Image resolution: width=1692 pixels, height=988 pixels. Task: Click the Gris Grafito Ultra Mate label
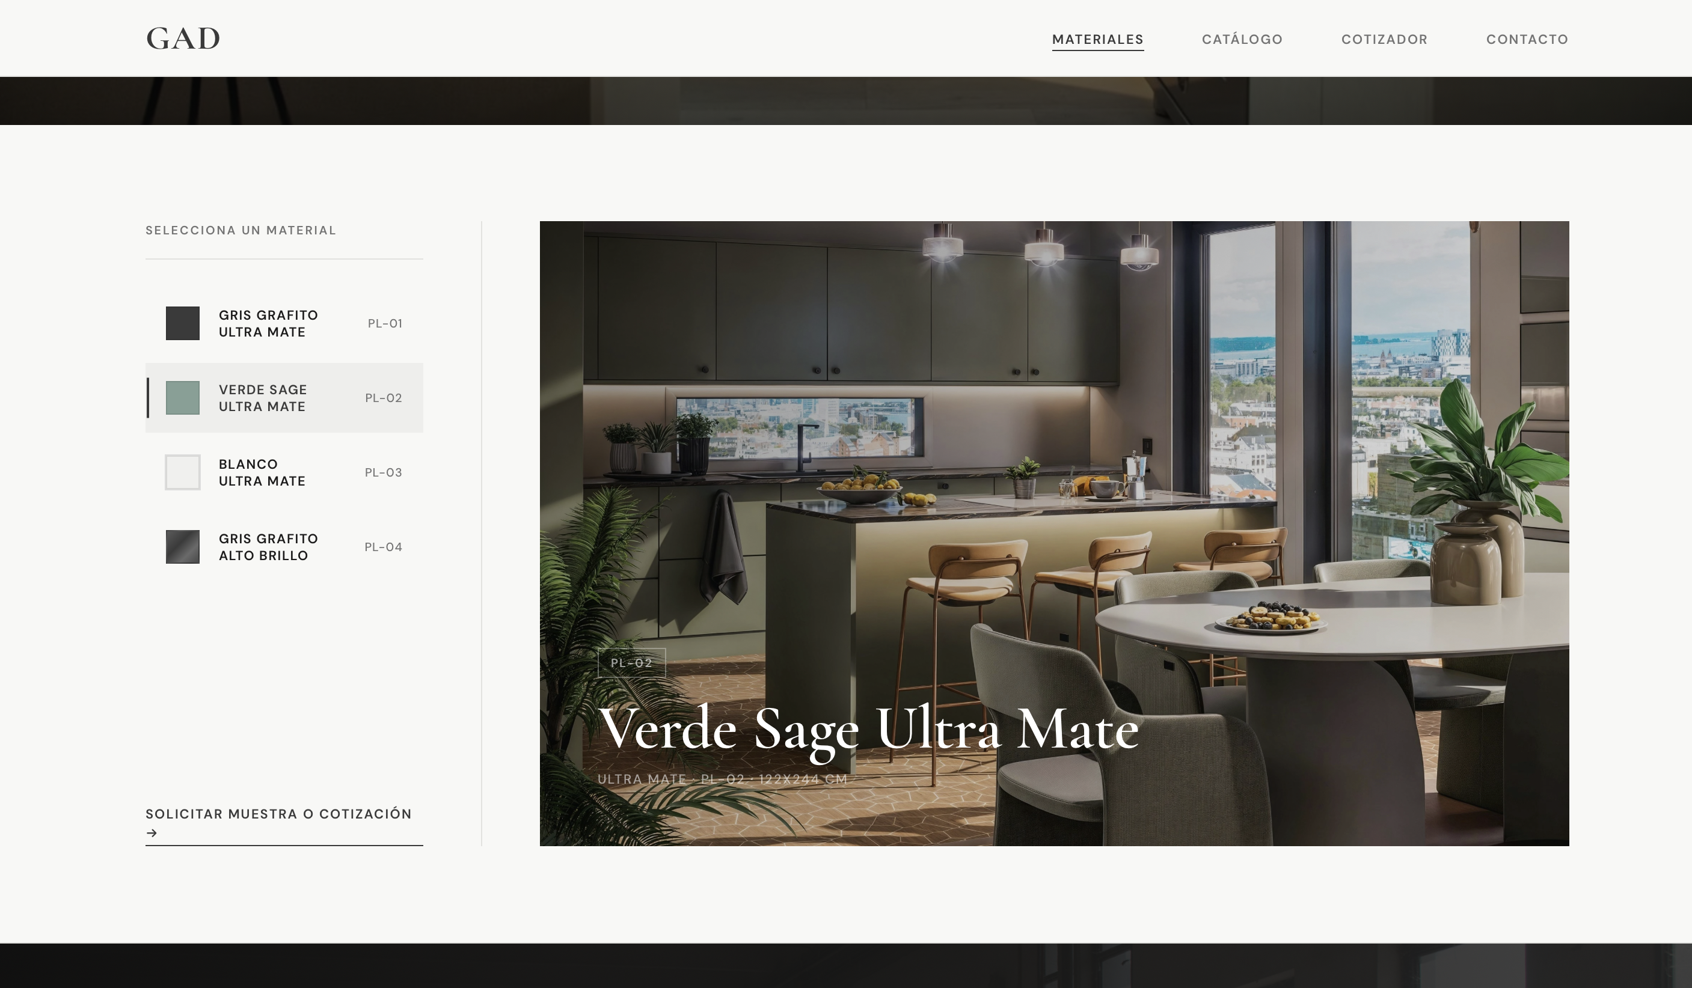coord(269,323)
